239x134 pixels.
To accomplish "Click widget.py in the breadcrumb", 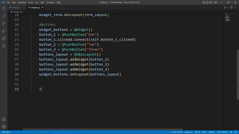I will 18,12.
